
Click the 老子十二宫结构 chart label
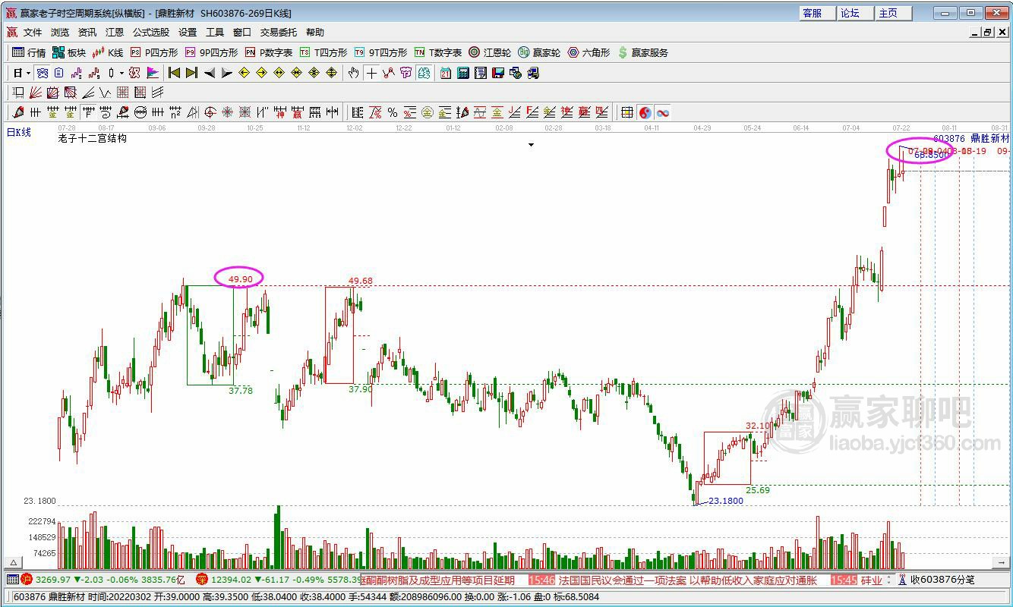93,139
